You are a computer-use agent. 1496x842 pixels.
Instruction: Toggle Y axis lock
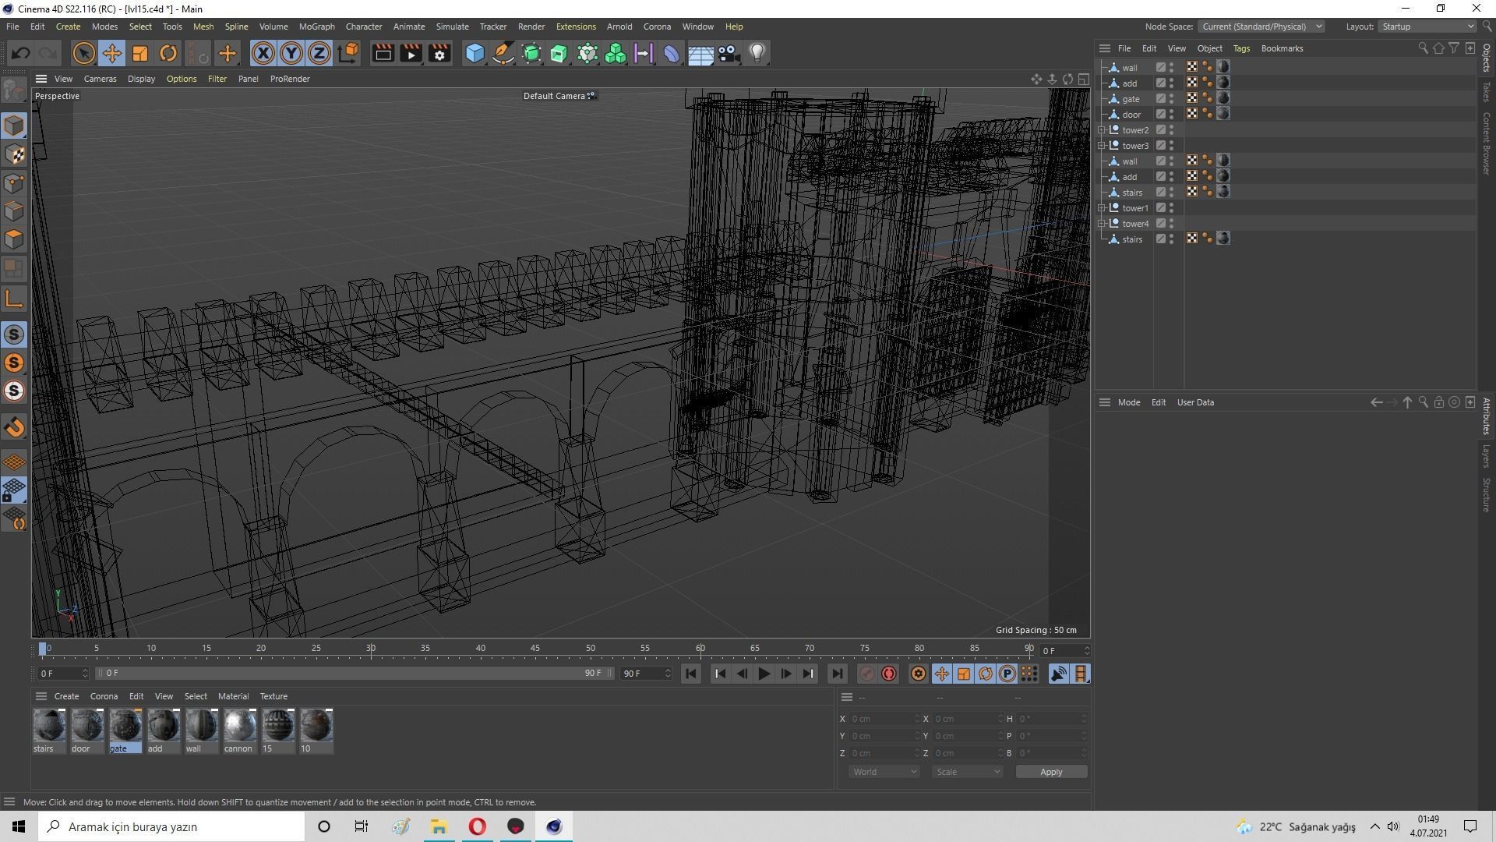291,53
